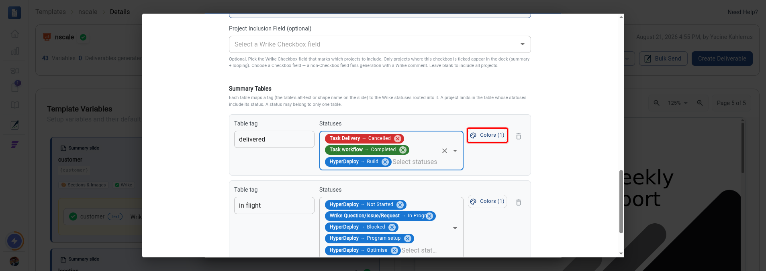Remove HyperDeploy Optimise status chip

point(394,251)
